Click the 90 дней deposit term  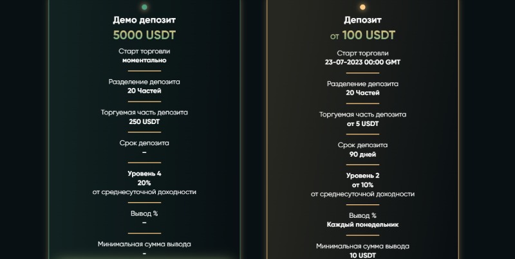pos(362,154)
